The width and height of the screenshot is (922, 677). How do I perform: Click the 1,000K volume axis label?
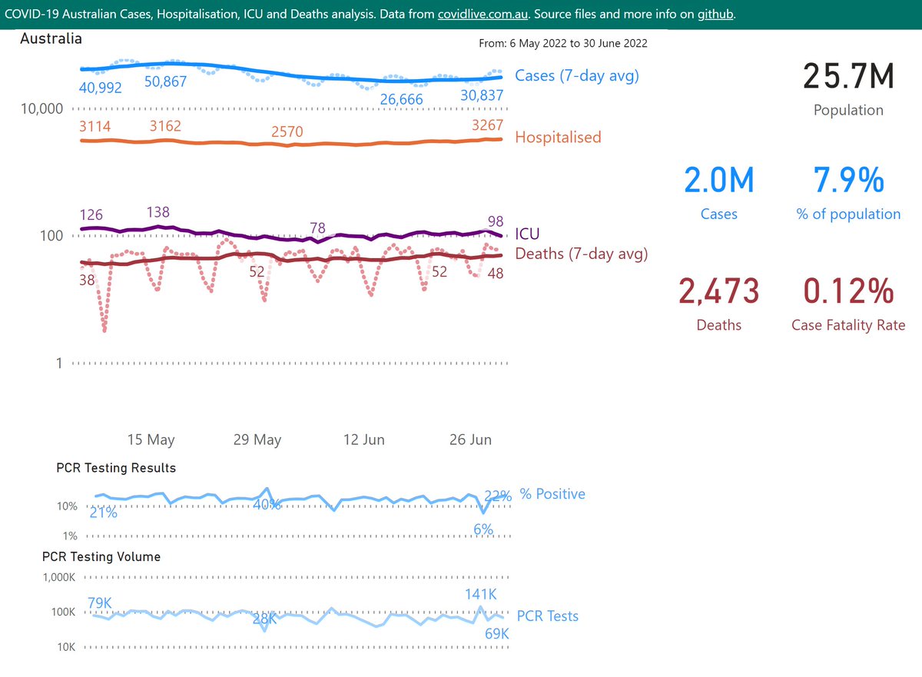59,577
